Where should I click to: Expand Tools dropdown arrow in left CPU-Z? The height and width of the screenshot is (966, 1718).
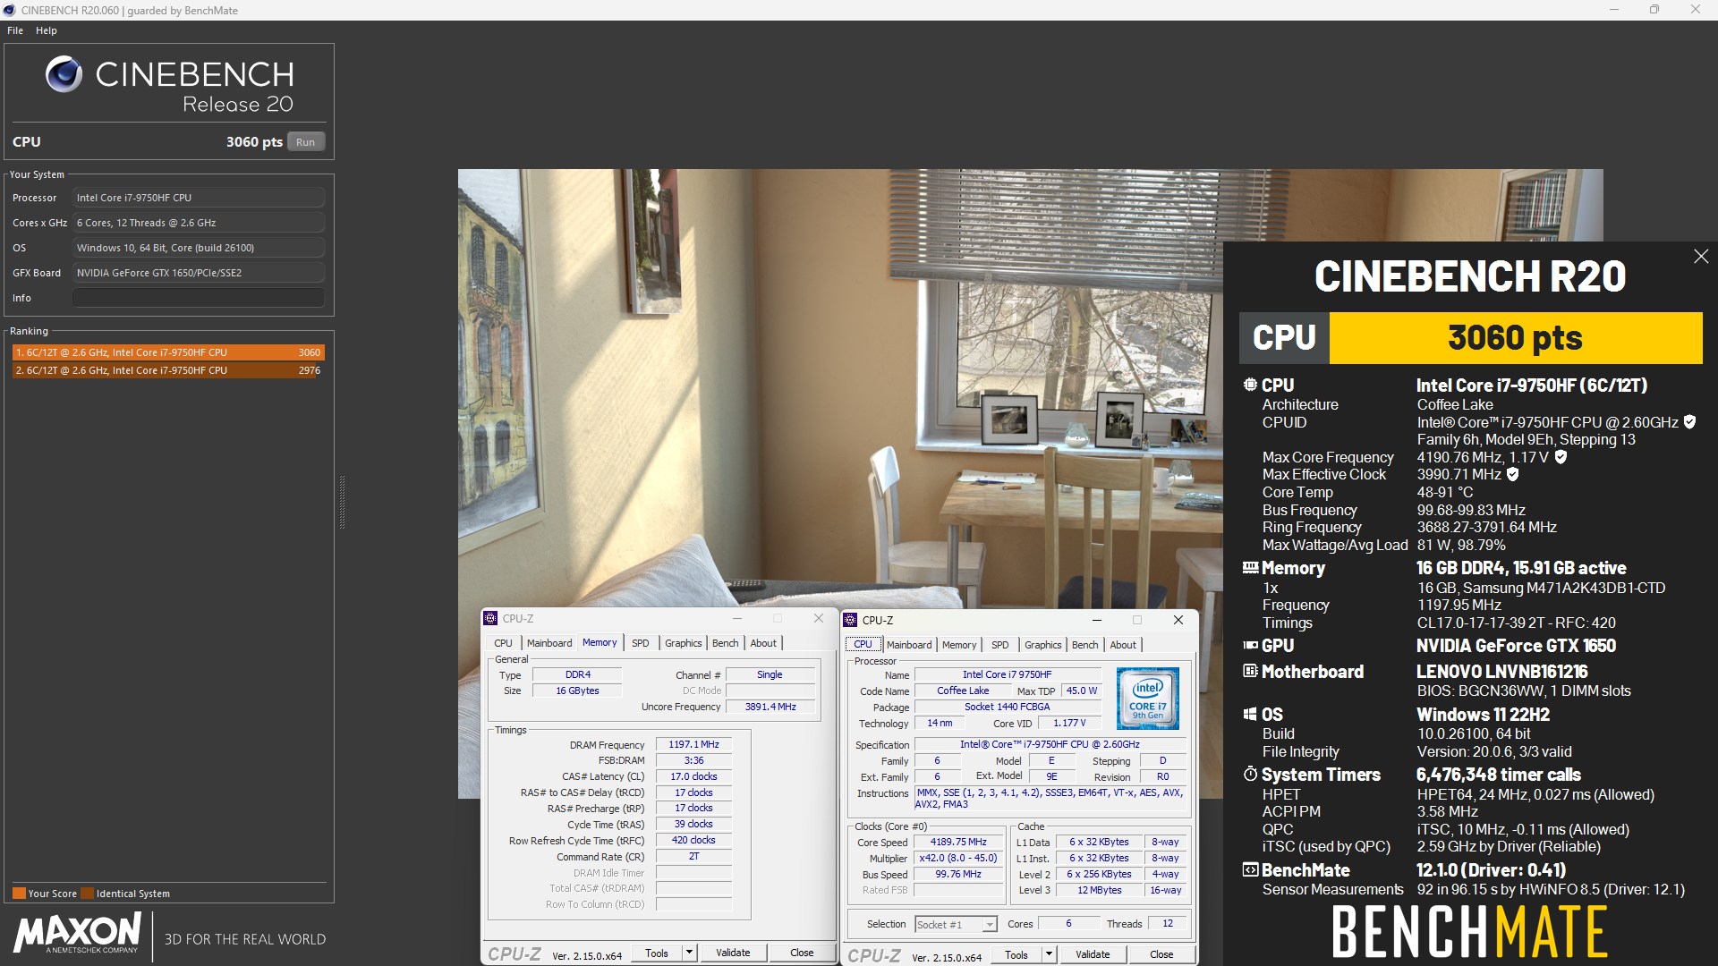pyautogui.click(x=689, y=953)
